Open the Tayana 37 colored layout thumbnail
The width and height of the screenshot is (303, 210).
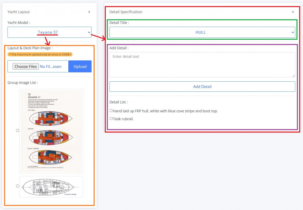tap(51, 131)
